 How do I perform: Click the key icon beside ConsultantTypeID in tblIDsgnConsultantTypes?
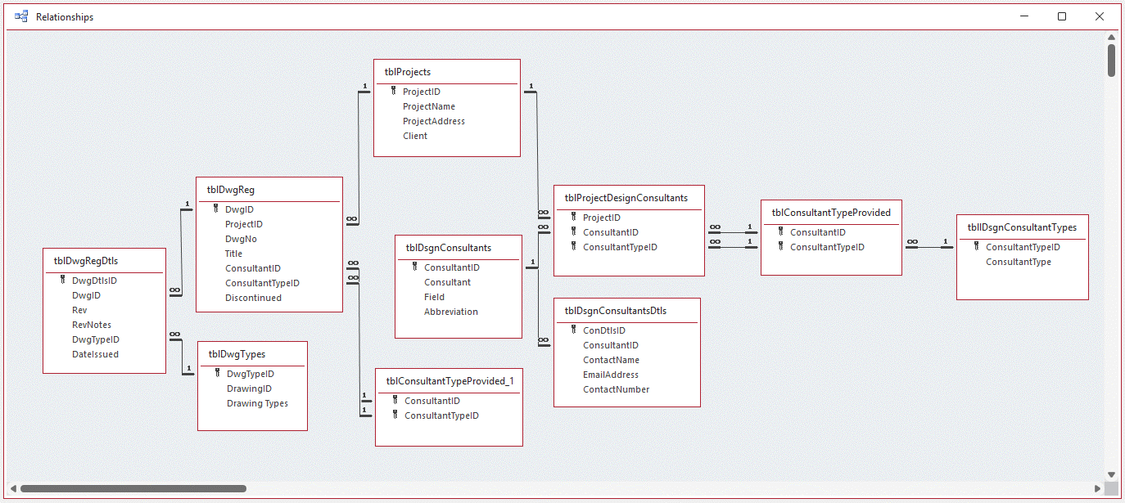coord(975,246)
